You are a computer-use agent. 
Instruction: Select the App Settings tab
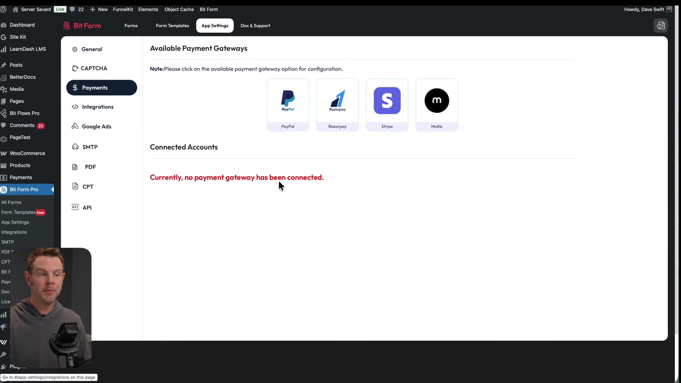[x=215, y=26]
